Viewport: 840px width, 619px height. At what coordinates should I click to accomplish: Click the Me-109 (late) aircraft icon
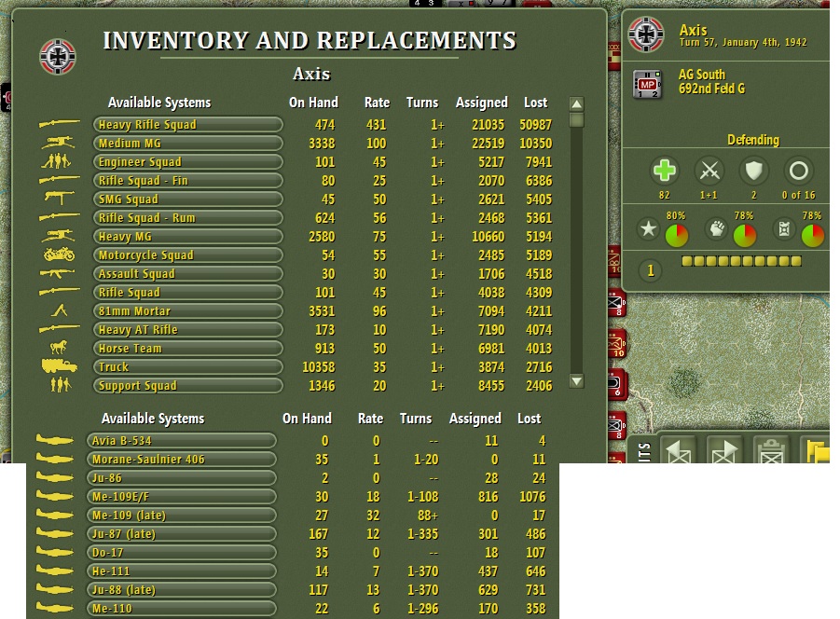coord(55,515)
